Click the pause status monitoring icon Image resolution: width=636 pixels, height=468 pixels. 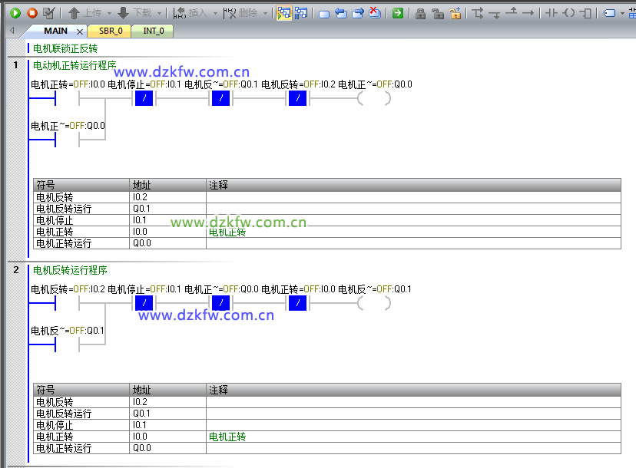(300, 13)
